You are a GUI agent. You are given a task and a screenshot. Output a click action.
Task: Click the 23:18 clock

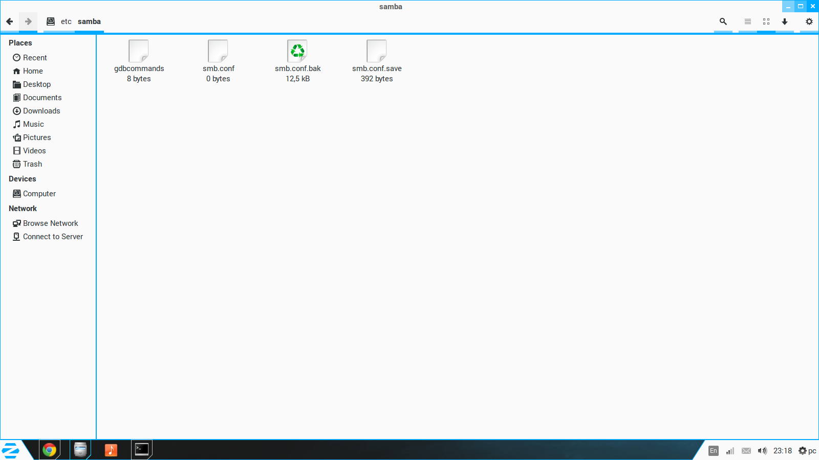point(783,451)
